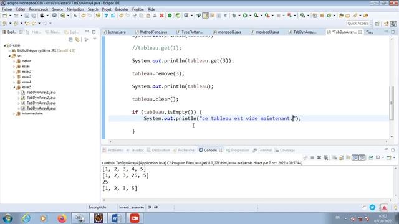Open Firefox from the taskbar
Screen dimensions: 399x224
point(62,218)
